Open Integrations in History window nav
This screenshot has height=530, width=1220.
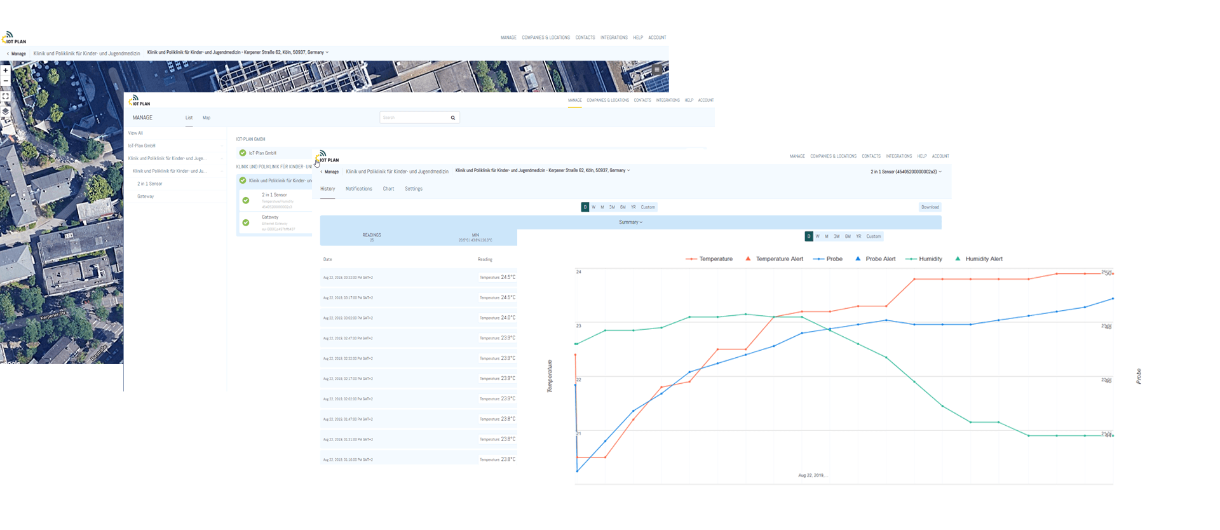pos(898,156)
